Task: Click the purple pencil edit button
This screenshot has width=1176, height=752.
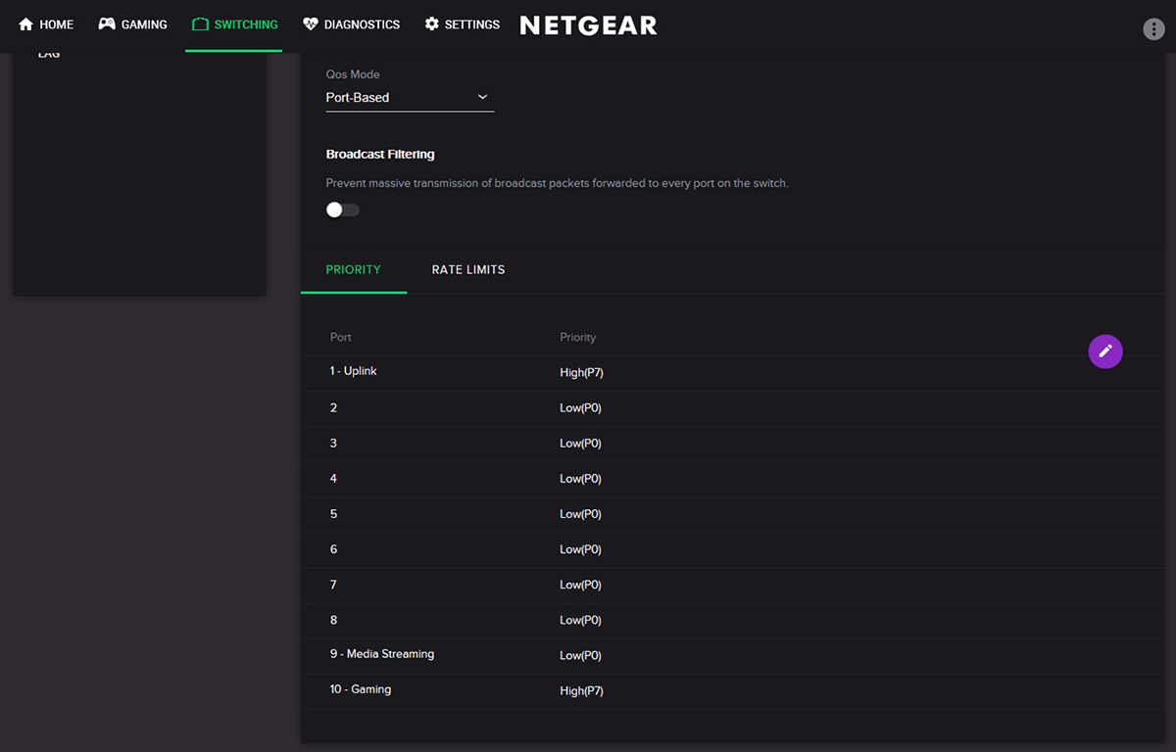Action: pos(1105,351)
